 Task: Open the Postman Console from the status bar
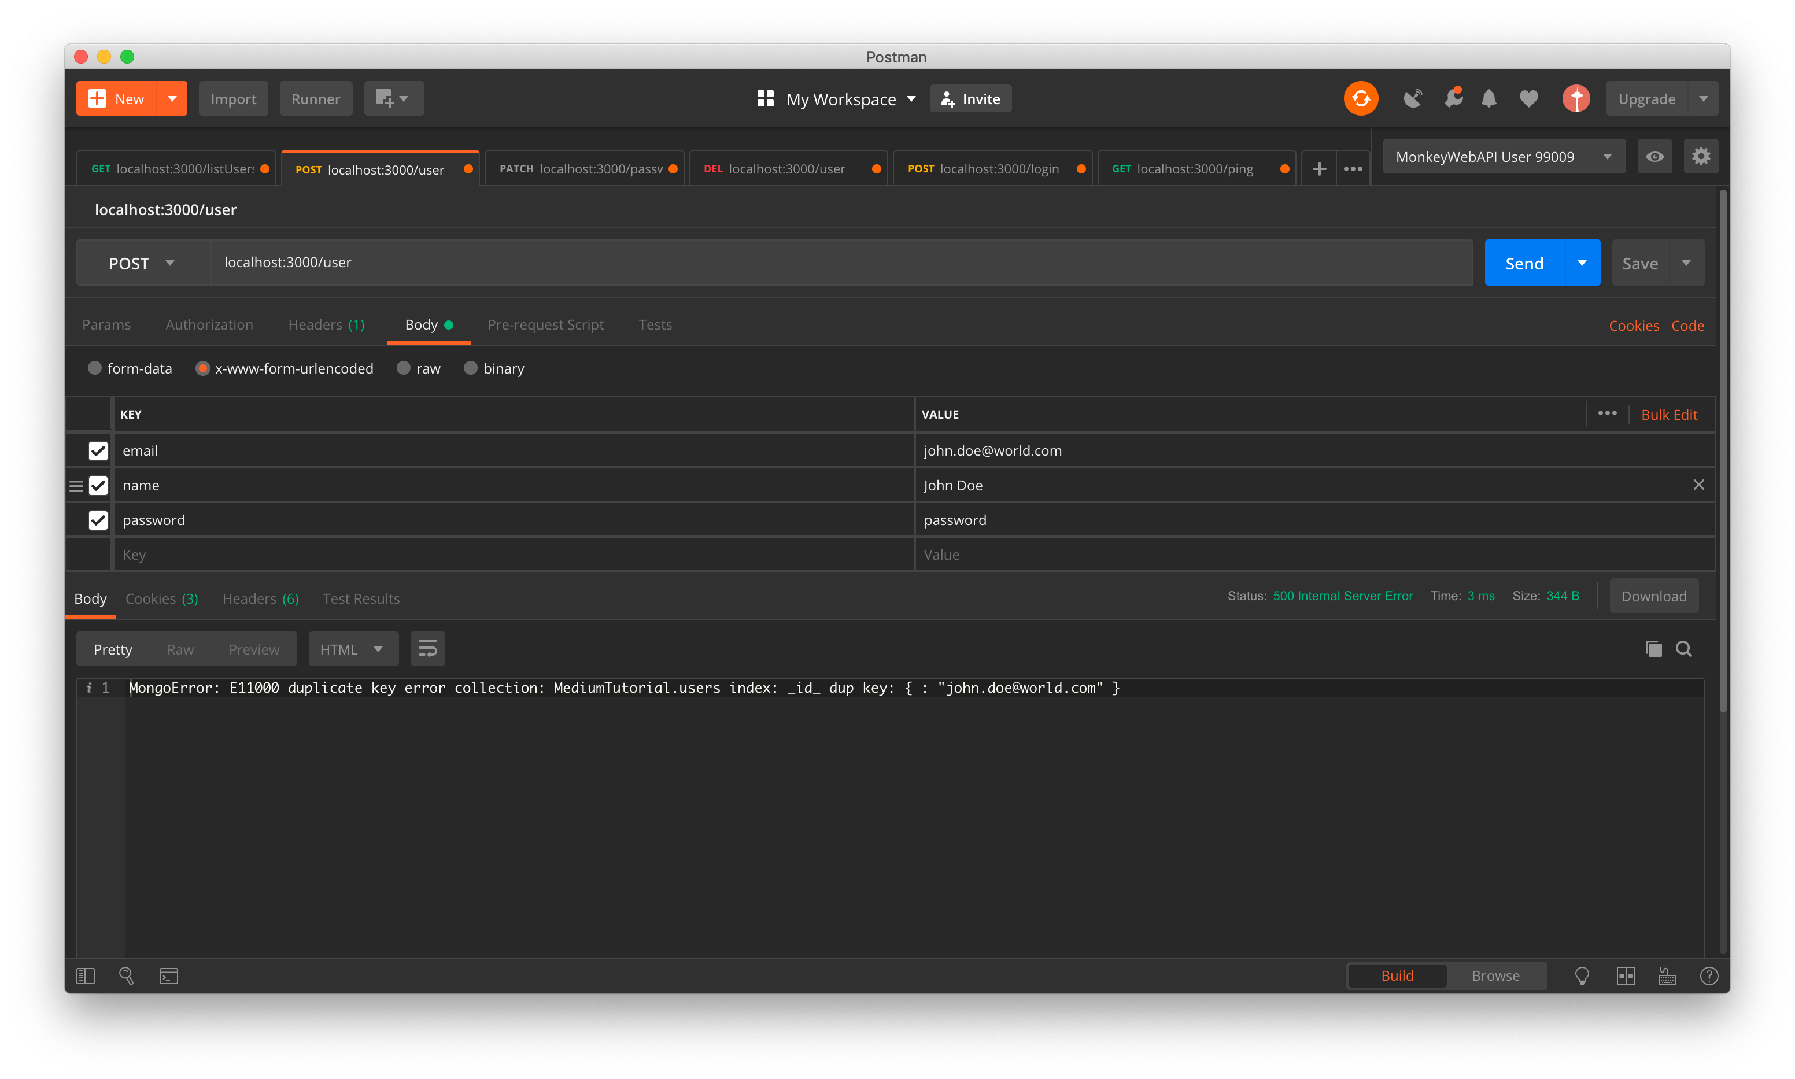coord(168,975)
